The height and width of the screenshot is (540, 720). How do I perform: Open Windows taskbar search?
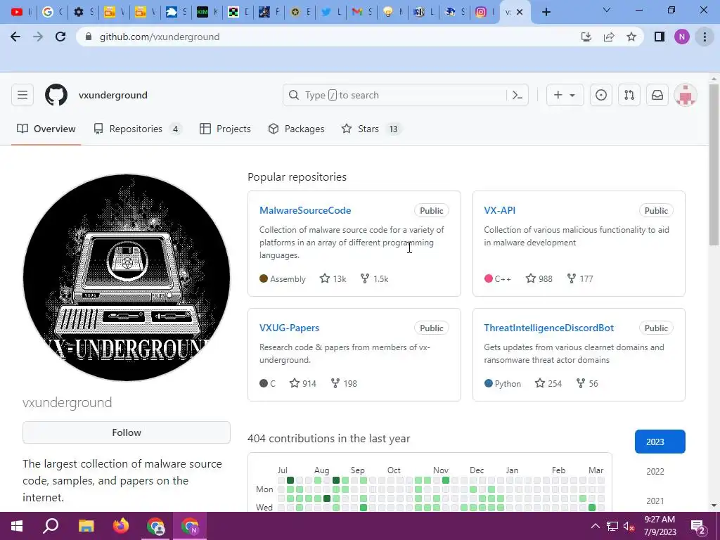[51, 526]
